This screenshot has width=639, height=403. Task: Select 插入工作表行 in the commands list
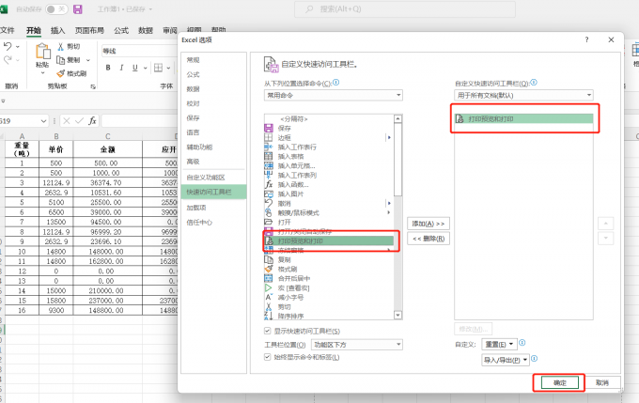(x=329, y=147)
